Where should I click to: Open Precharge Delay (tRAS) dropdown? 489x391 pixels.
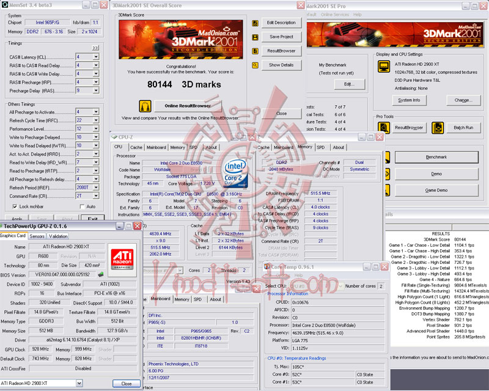[x=96, y=90]
